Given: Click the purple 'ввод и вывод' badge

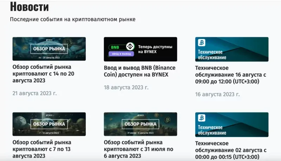Looking at the screenshot, I should (x=121, y=53).
